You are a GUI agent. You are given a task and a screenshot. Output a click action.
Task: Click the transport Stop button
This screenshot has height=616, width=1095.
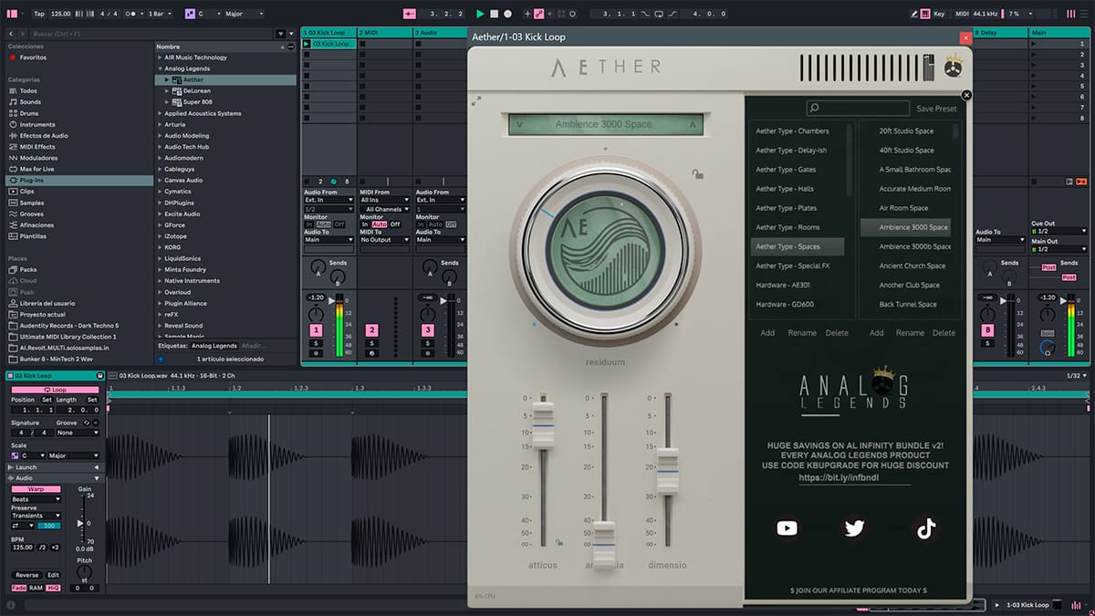point(494,14)
